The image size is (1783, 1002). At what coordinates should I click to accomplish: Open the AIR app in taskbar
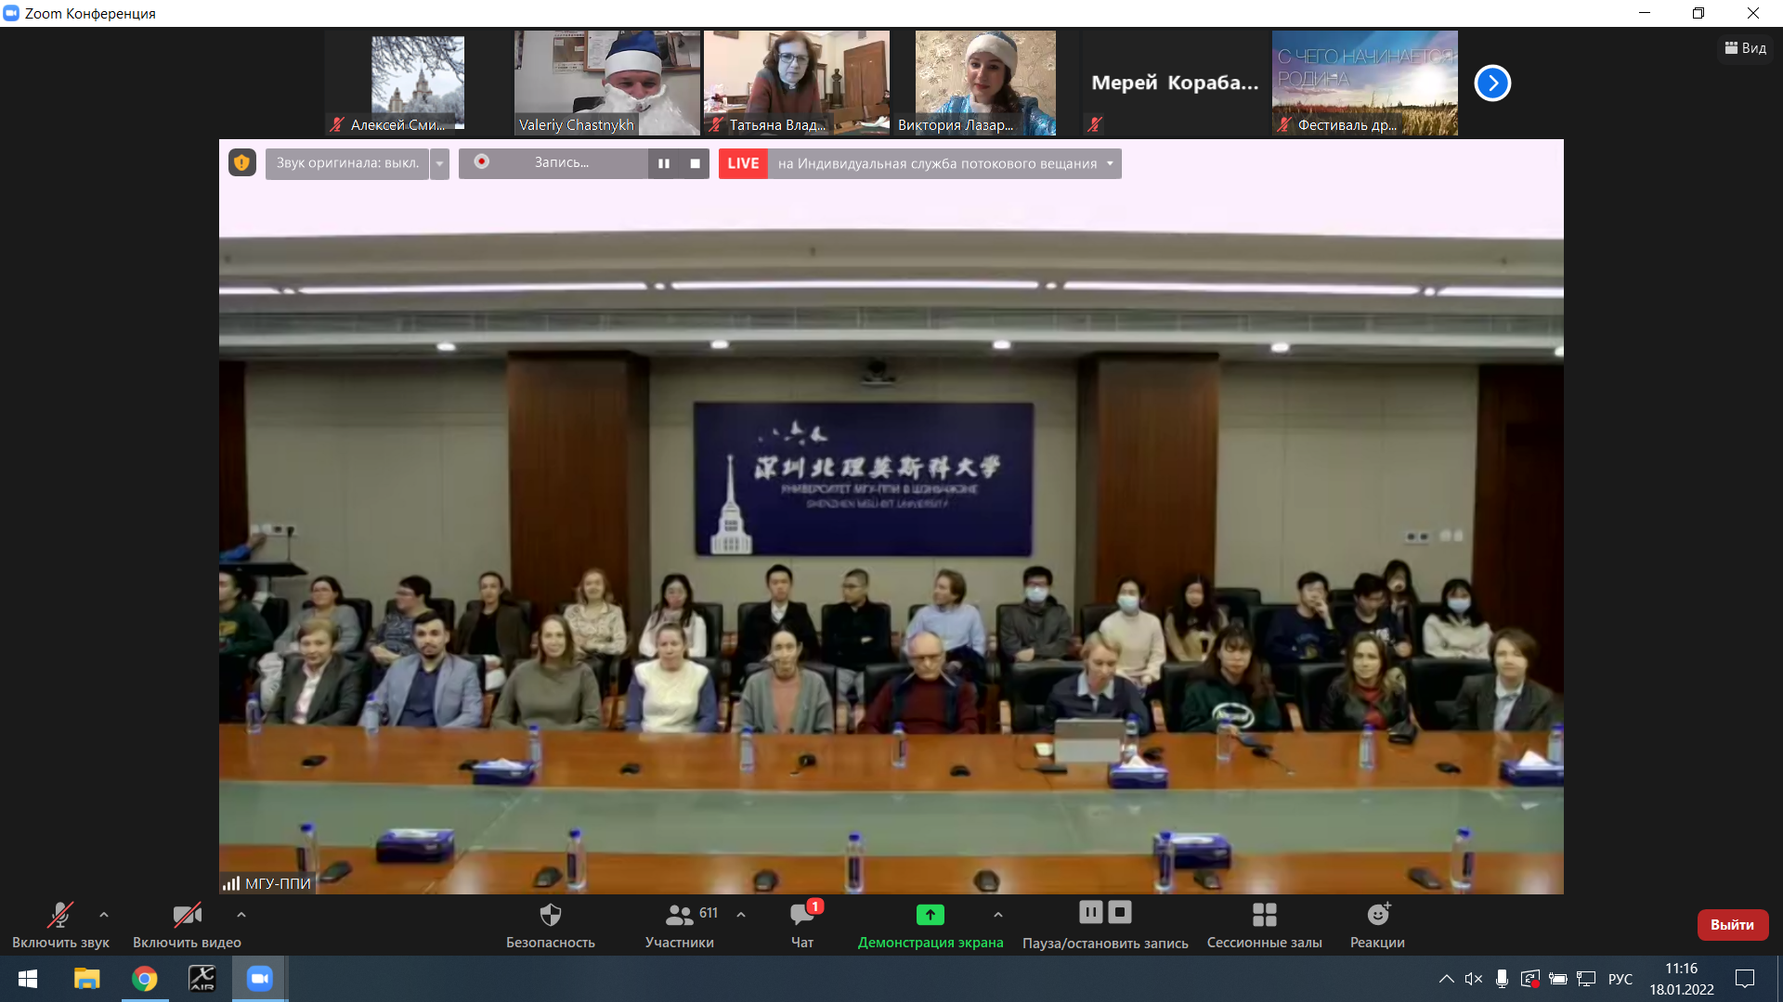[x=202, y=979]
